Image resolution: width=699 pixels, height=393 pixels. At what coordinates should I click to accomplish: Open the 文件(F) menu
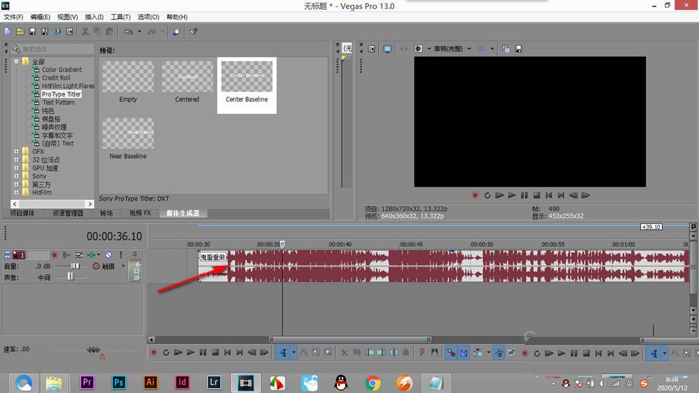point(13,17)
